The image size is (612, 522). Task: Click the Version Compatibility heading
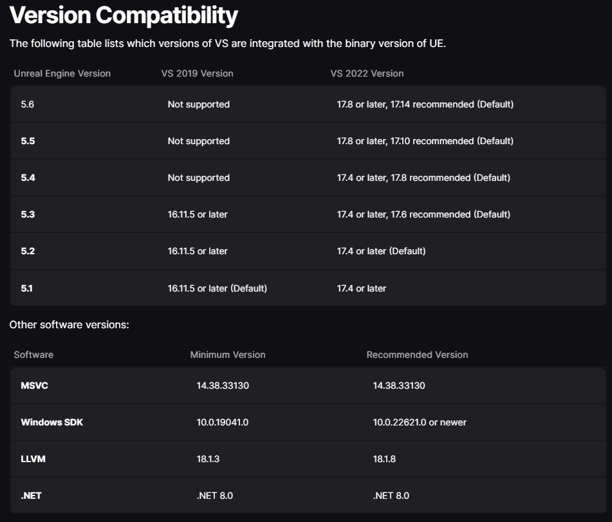(124, 15)
